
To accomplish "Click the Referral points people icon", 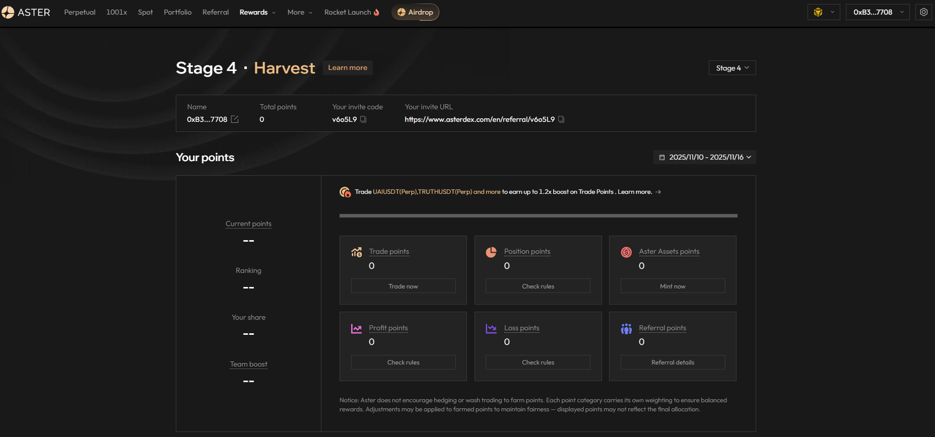I will pyautogui.click(x=626, y=329).
